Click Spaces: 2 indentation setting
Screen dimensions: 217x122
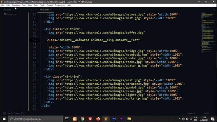(x=191, y=113)
